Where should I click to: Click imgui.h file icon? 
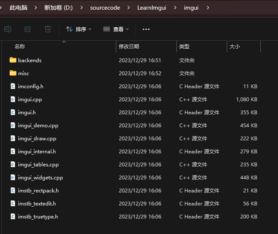13,112
